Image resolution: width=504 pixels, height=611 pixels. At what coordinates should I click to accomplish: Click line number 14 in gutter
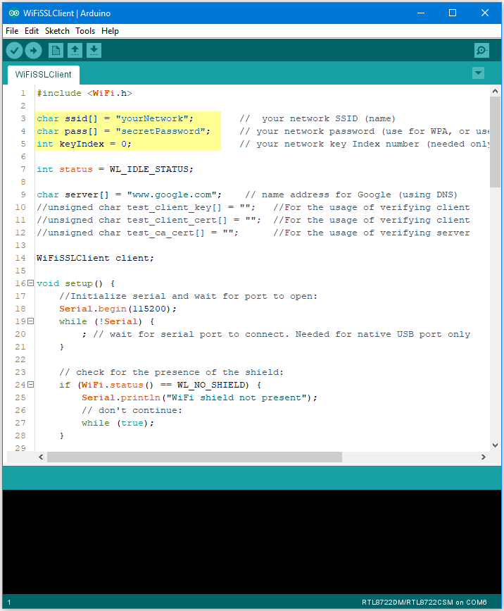(x=20, y=258)
